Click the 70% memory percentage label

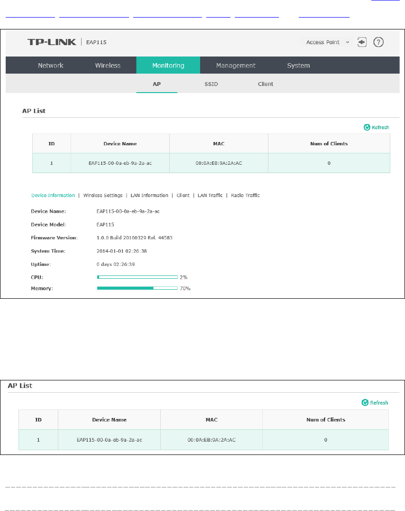pos(185,288)
